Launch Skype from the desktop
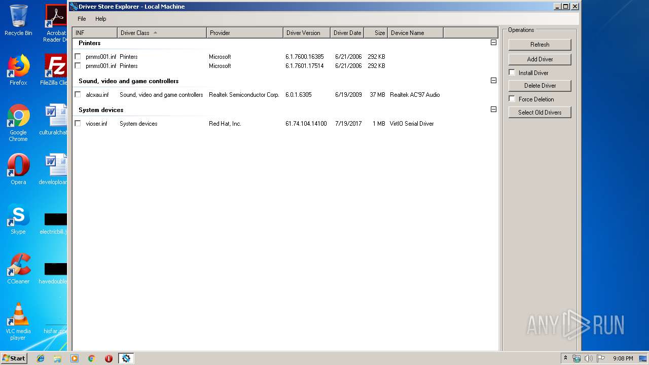649x365 pixels. (18, 219)
